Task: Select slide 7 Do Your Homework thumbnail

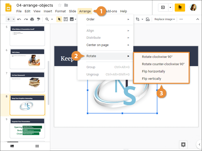Action: coord(27,82)
